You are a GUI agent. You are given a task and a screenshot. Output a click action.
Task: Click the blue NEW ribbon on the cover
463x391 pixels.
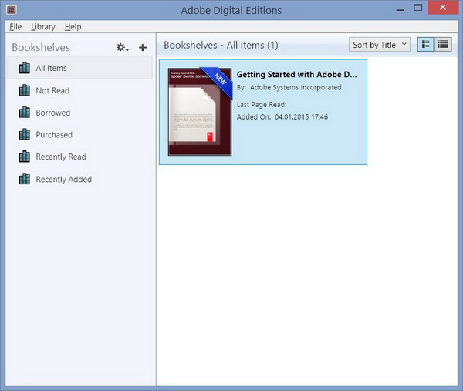click(x=219, y=80)
